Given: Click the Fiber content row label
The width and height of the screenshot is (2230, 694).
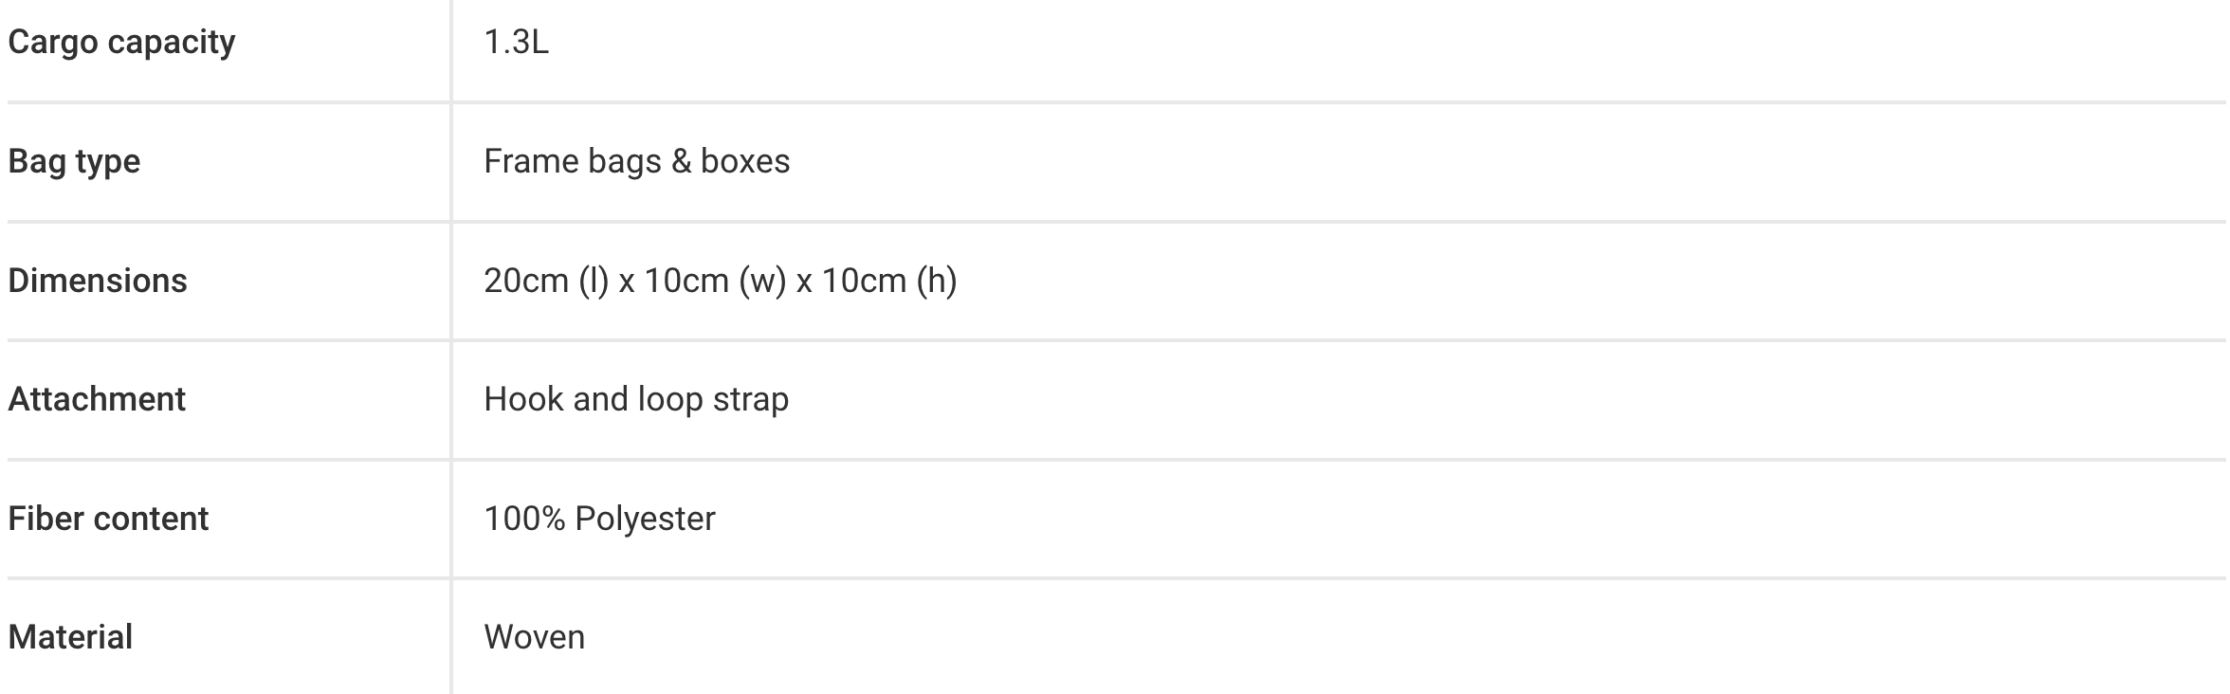Looking at the screenshot, I should pos(108,520).
